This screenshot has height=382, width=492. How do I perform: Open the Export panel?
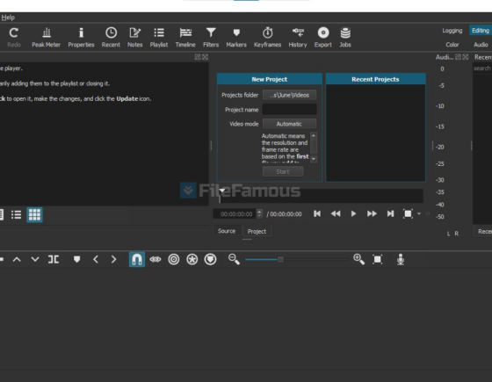(x=323, y=37)
